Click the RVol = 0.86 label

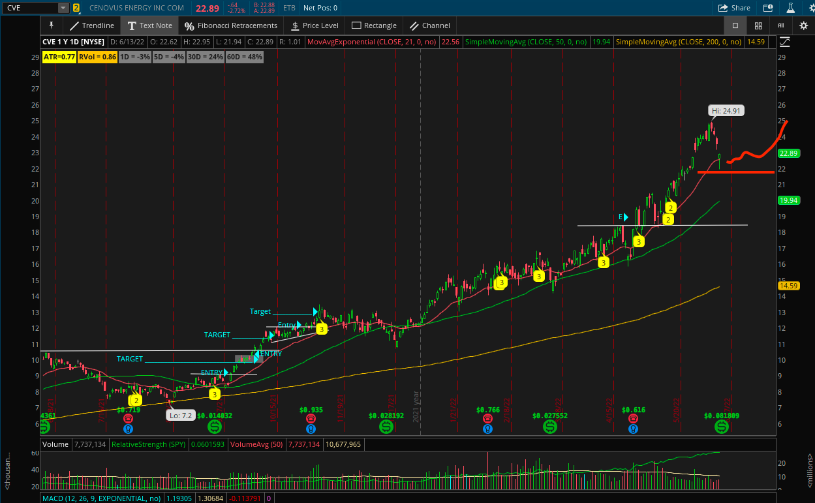pos(98,57)
